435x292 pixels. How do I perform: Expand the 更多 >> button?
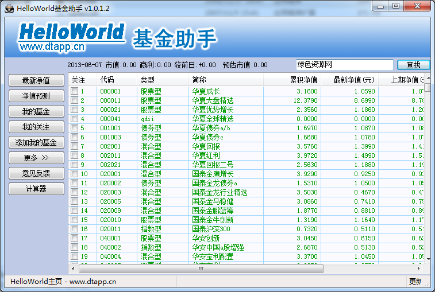[x=36, y=158]
